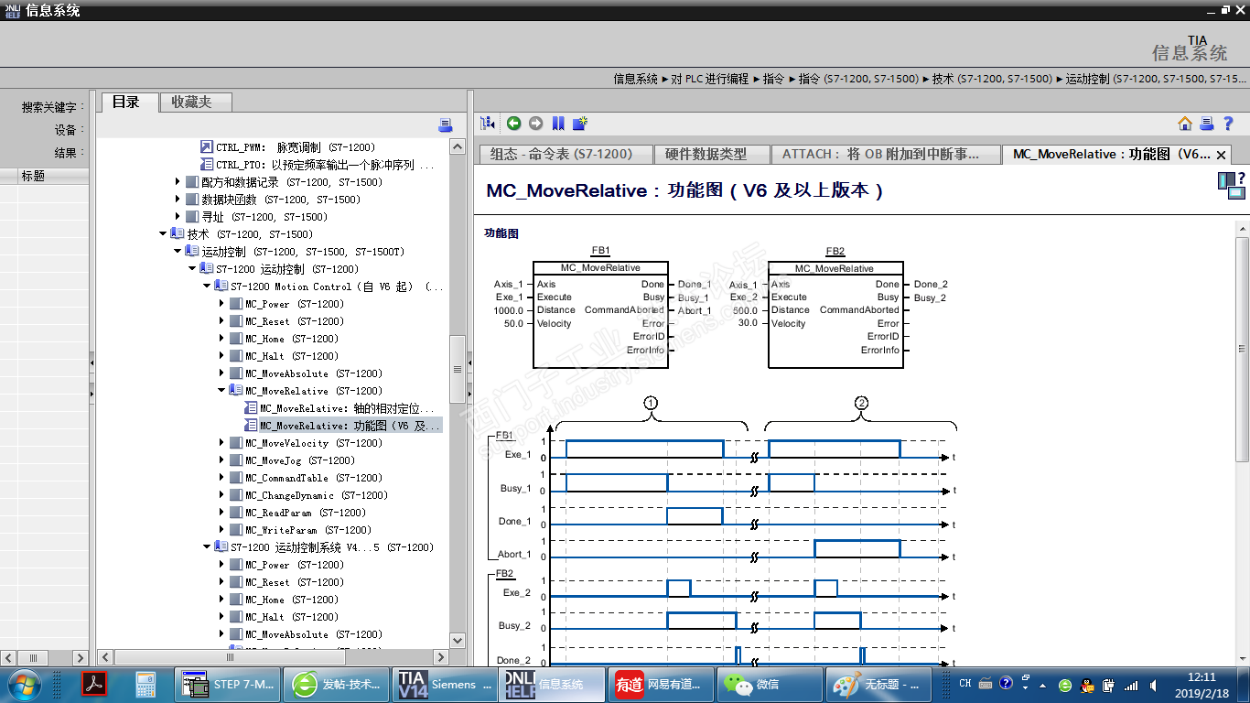Expand the MC_CommandTable (S7-1200) node

click(222, 478)
